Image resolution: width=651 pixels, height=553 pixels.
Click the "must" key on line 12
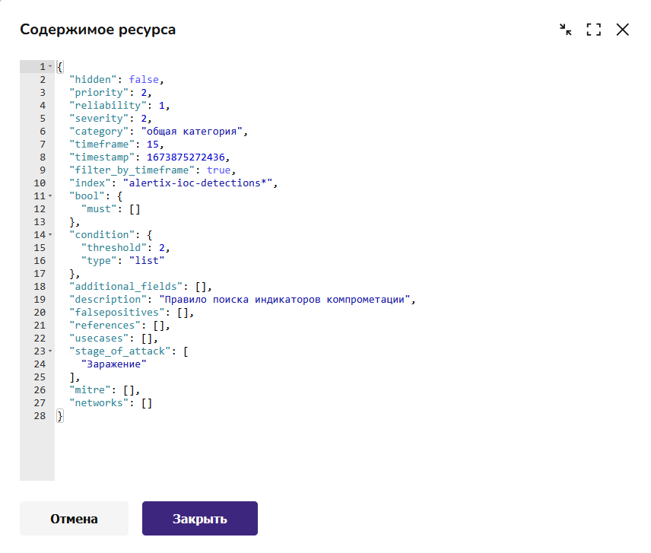[99, 209]
